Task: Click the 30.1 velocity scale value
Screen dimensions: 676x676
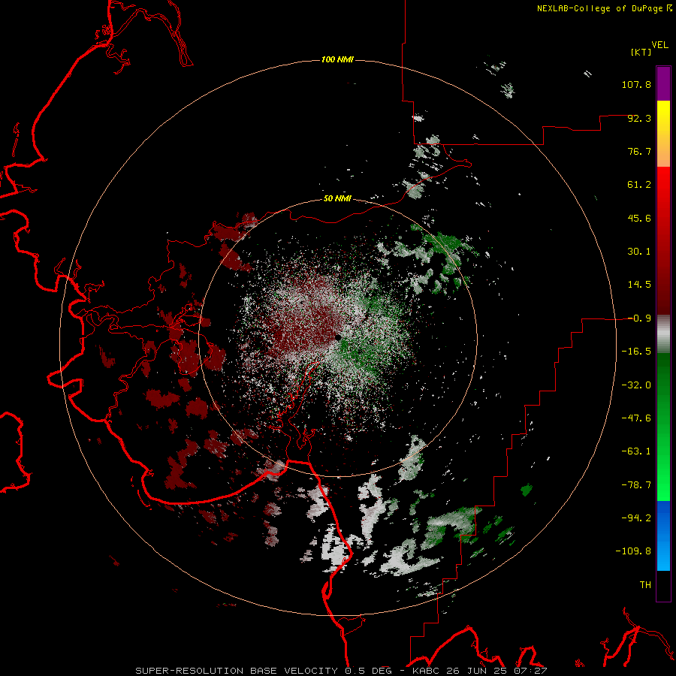Action: (639, 252)
